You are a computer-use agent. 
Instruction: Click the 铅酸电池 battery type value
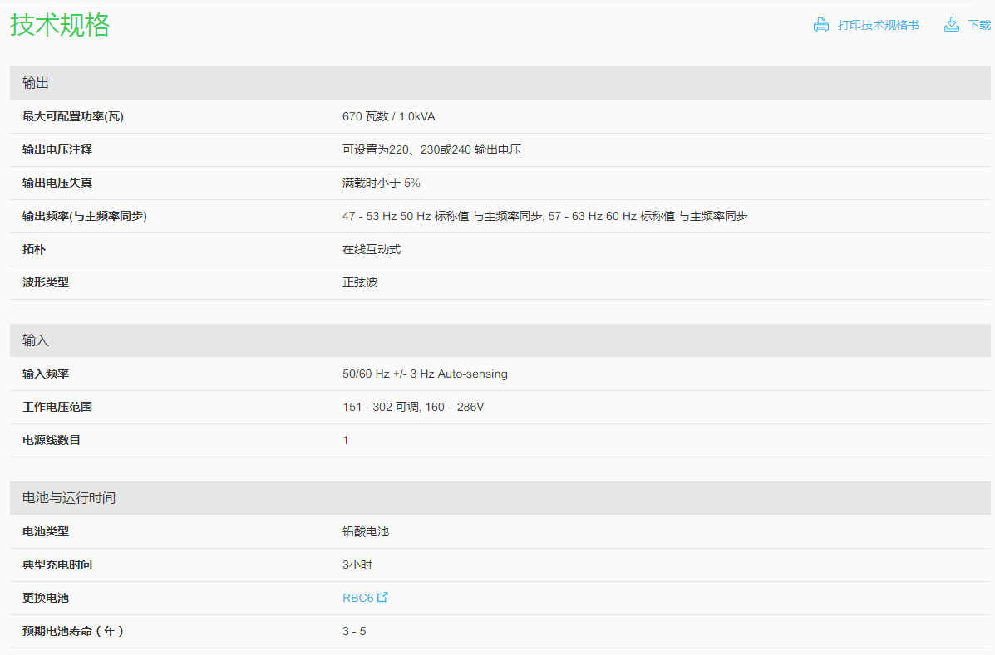(366, 531)
